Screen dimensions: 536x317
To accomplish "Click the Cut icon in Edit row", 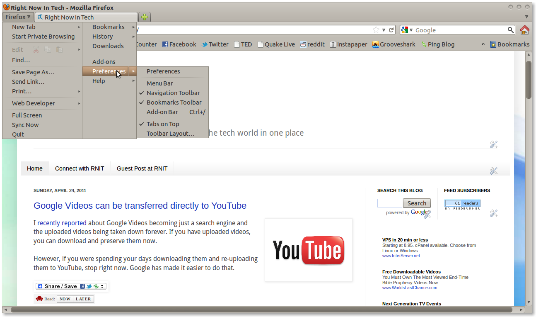I will (x=36, y=49).
